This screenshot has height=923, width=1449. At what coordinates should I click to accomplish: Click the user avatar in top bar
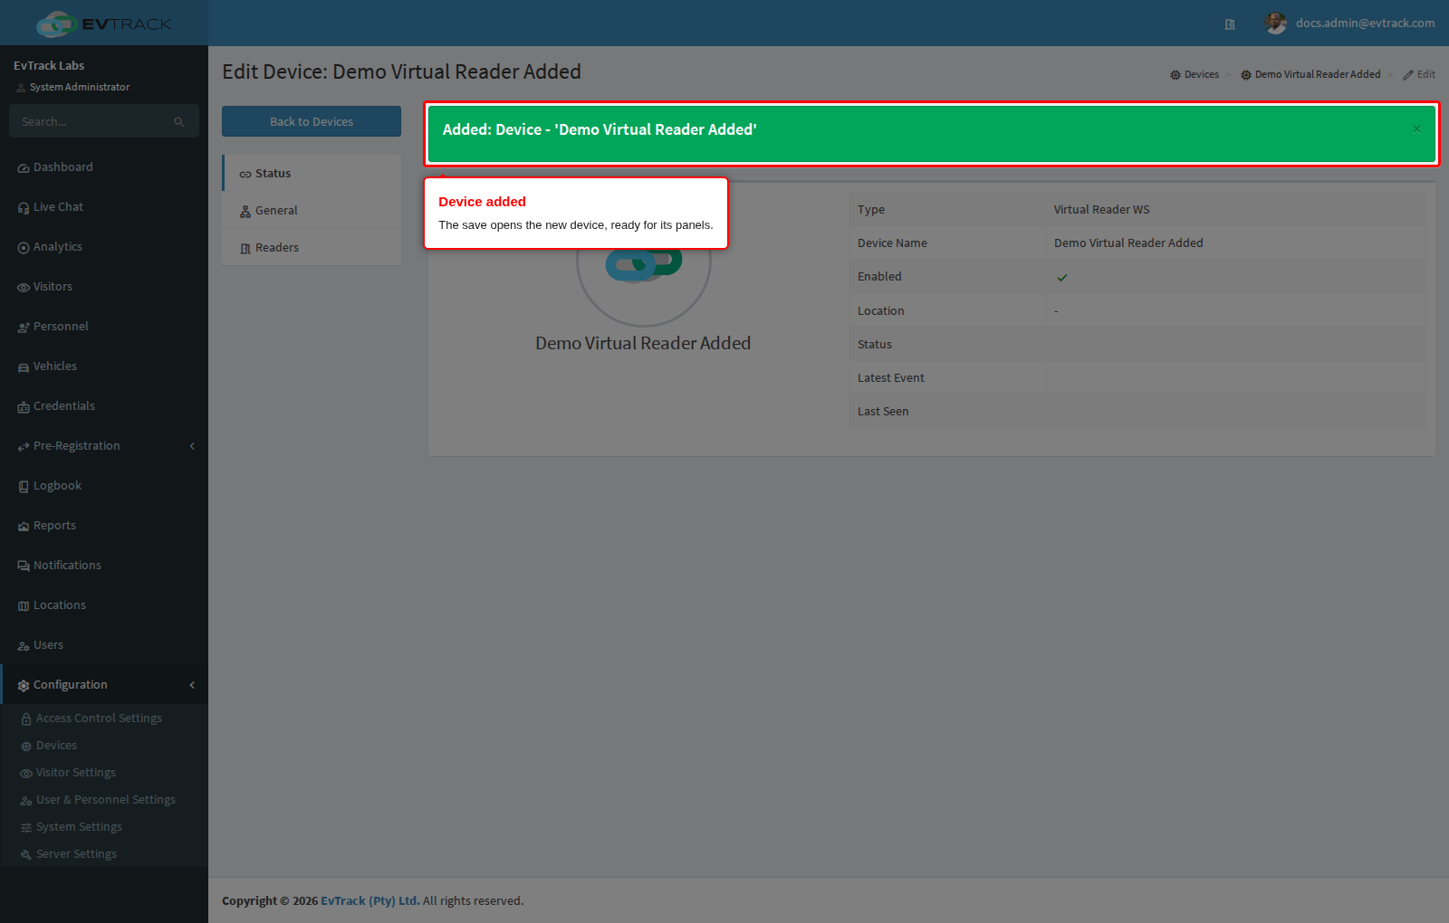pos(1276,24)
